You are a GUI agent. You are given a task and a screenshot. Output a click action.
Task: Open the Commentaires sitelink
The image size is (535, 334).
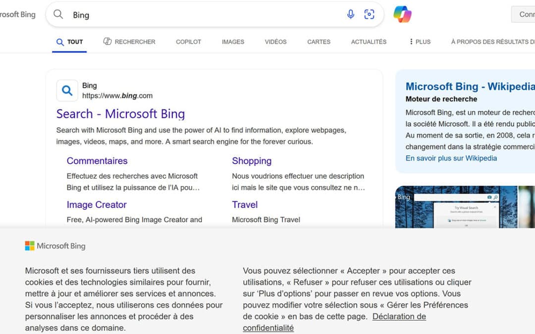[97, 161]
